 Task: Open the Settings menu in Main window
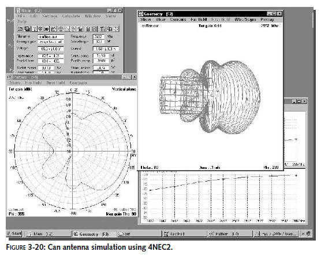tap(50, 16)
